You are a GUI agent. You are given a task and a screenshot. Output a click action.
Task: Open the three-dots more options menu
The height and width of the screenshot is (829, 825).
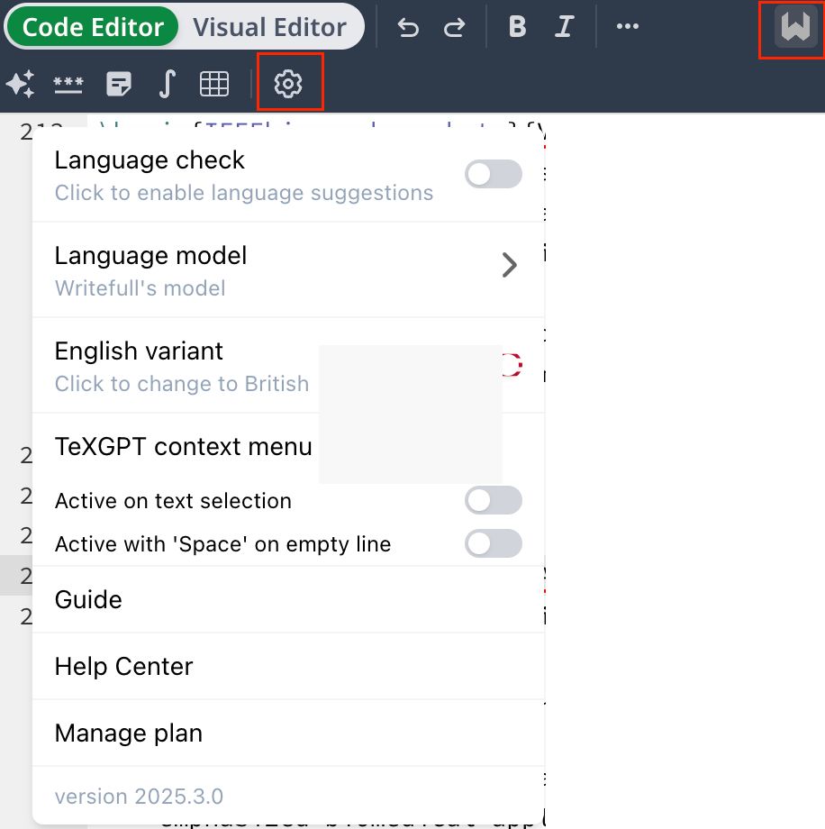[x=627, y=27]
